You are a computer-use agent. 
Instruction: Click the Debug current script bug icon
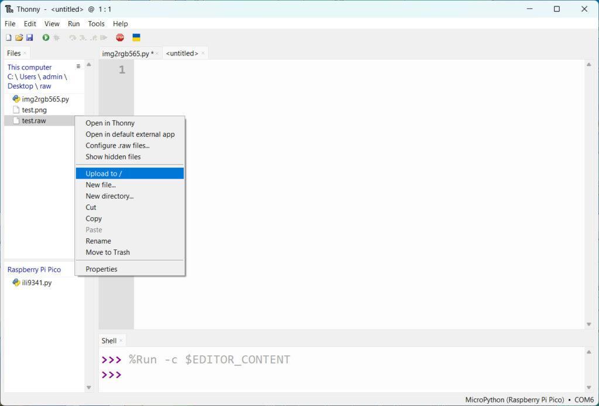click(57, 37)
